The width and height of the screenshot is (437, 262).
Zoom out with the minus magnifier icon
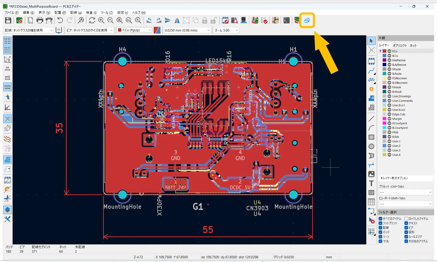tap(110, 20)
